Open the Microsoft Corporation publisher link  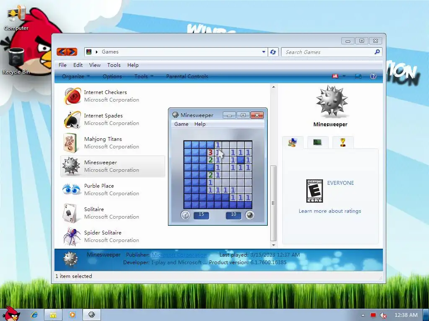[x=179, y=255]
